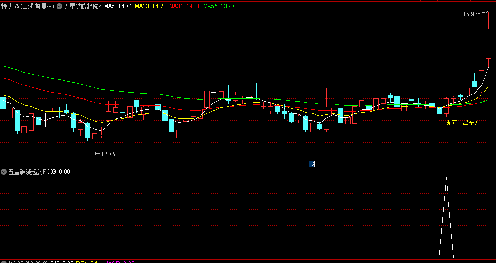Screen dimensions: 496x263
Task: Click the MA34: 14.00 value
Action: tap(185, 6)
